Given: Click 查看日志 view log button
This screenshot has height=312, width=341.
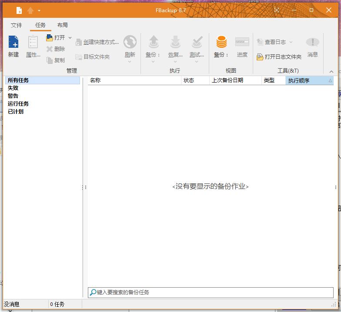Looking at the screenshot, I should (x=271, y=42).
